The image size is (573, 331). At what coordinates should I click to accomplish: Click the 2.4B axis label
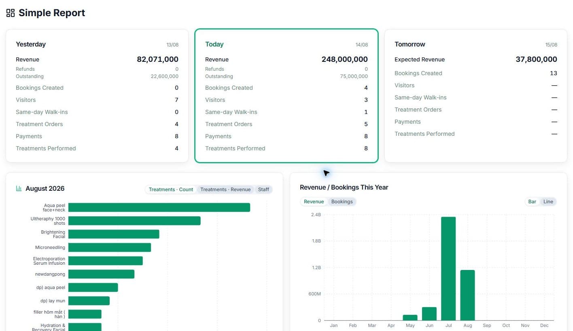[316, 215]
